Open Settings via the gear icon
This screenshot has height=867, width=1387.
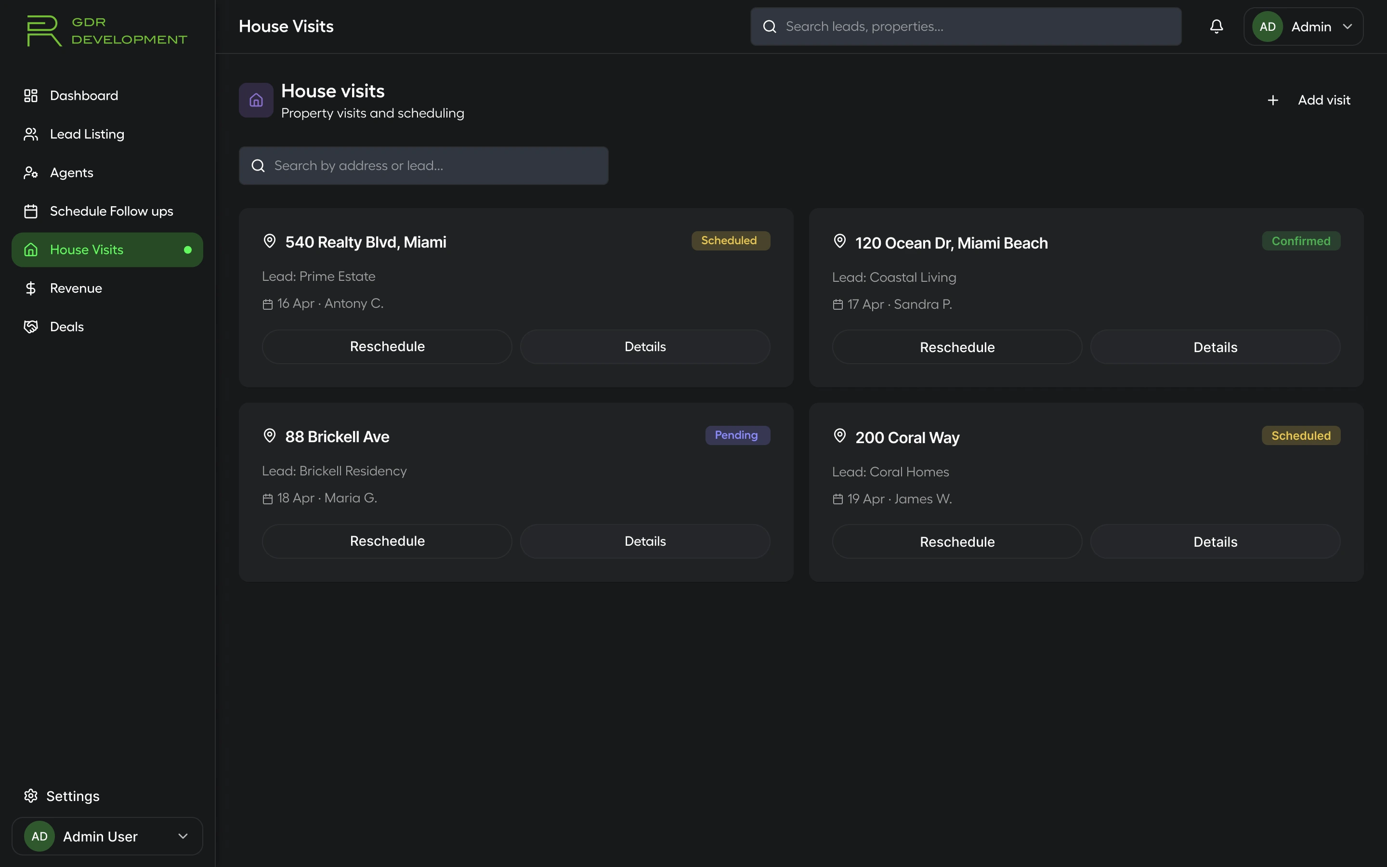(31, 796)
